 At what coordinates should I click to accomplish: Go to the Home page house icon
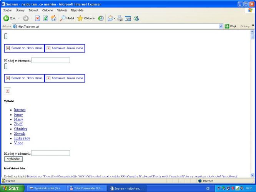click(x=53, y=18)
